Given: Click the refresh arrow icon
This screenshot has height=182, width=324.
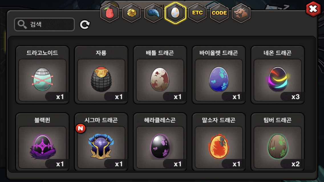Looking at the screenshot, I should coord(85,24).
